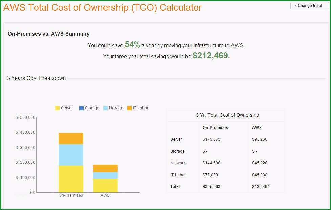Click the Server legend label text
The height and width of the screenshot is (210, 331).
tap(67, 108)
